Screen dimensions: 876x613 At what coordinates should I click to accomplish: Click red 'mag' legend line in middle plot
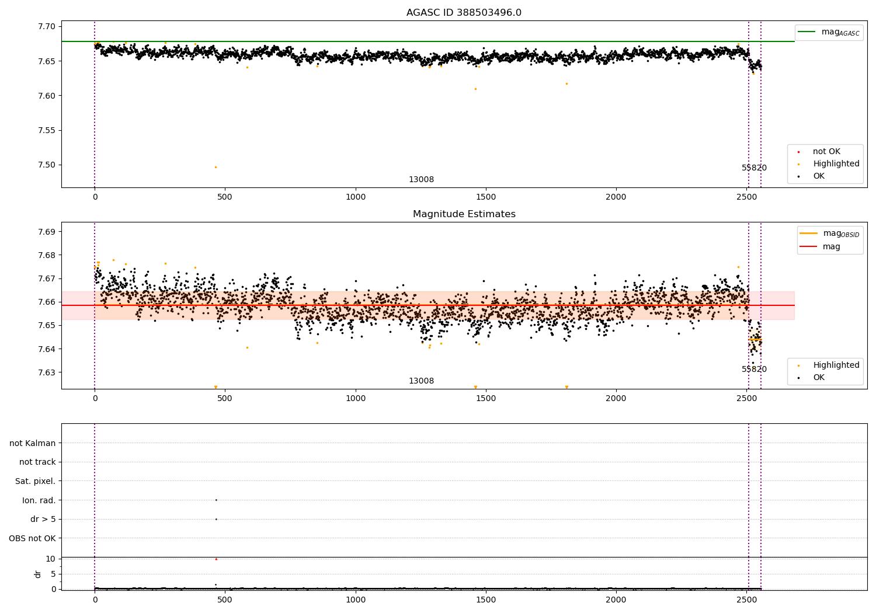point(809,247)
